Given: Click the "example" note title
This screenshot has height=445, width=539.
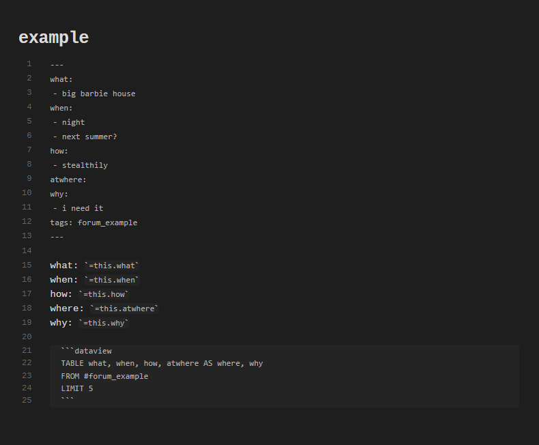Looking at the screenshot, I should (x=54, y=38).
